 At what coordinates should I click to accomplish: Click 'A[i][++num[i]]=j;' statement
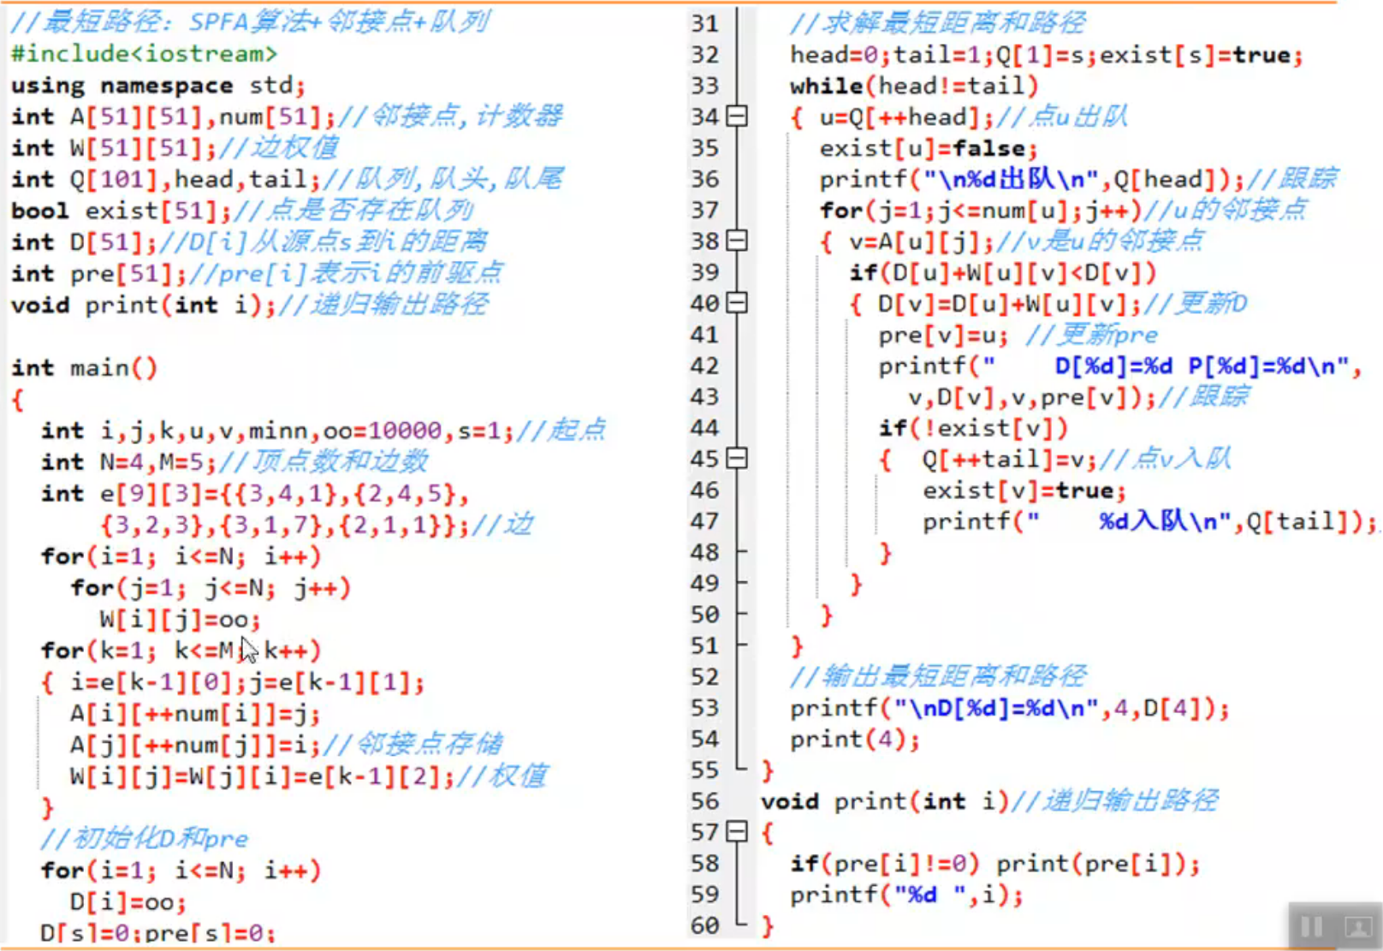click(195, 713)
